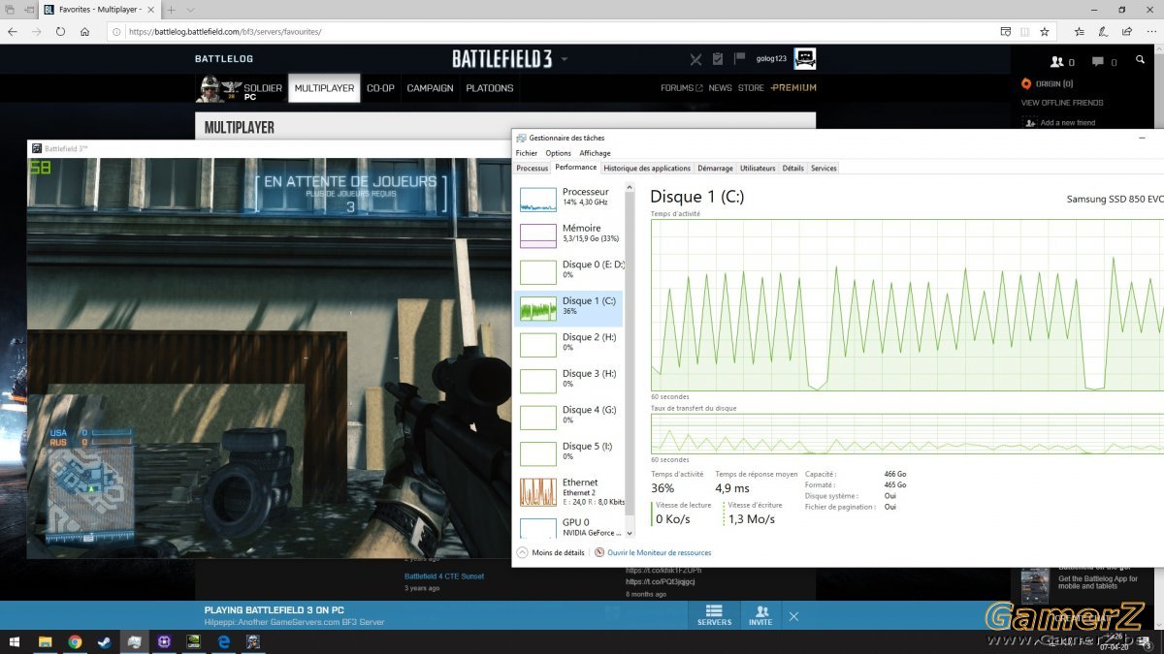Open the CO-OP section in Battlelog

coord(380,88)
